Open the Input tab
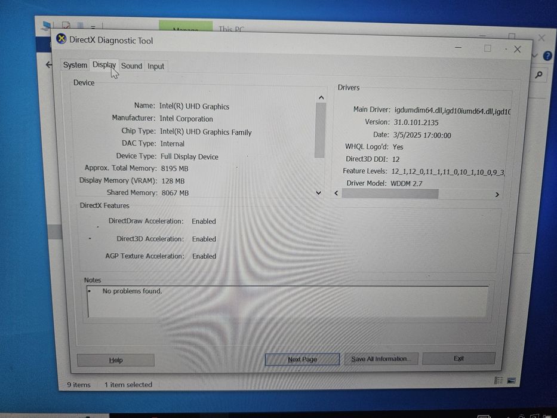Image resolution: width=557 pixels, height=418 pixels. (x=156, y=66)
